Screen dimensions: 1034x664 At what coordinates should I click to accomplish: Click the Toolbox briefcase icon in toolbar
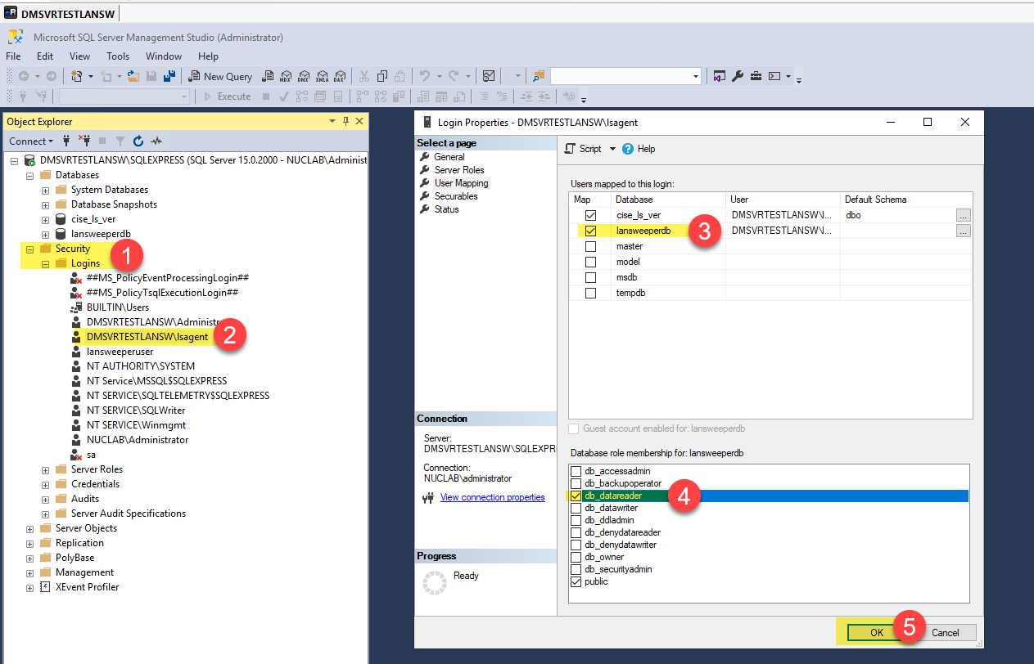pos(756,76)
